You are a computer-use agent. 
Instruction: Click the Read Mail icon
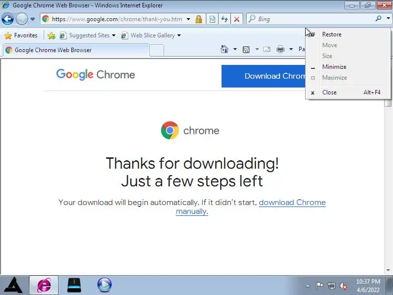point(267,49)
